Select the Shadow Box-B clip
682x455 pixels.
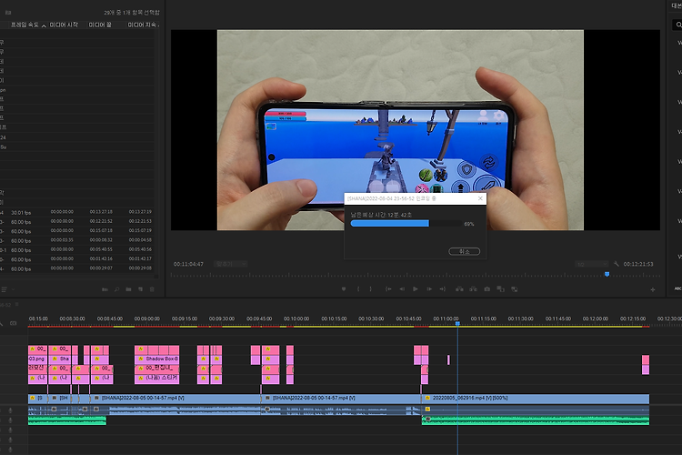point(157,359)
